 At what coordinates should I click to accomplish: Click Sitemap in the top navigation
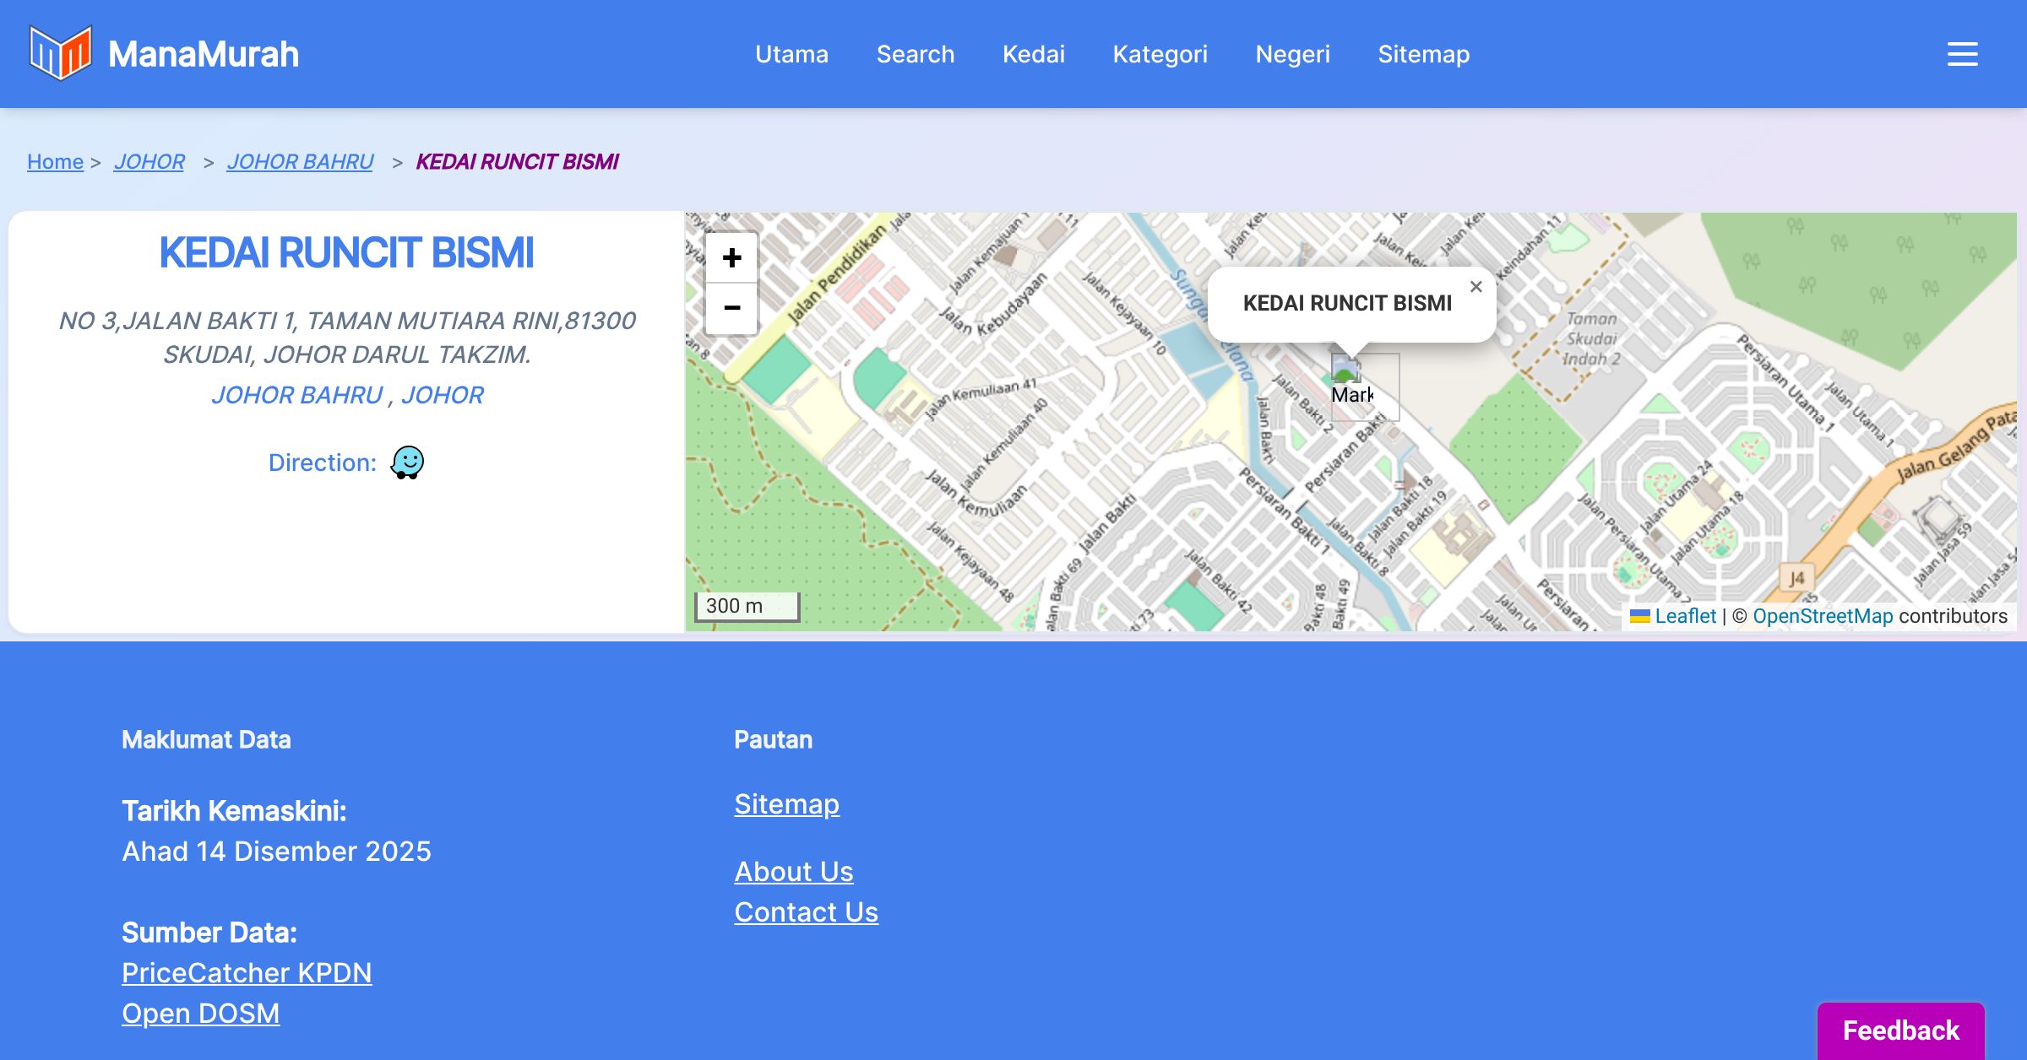pos(1423,54)
